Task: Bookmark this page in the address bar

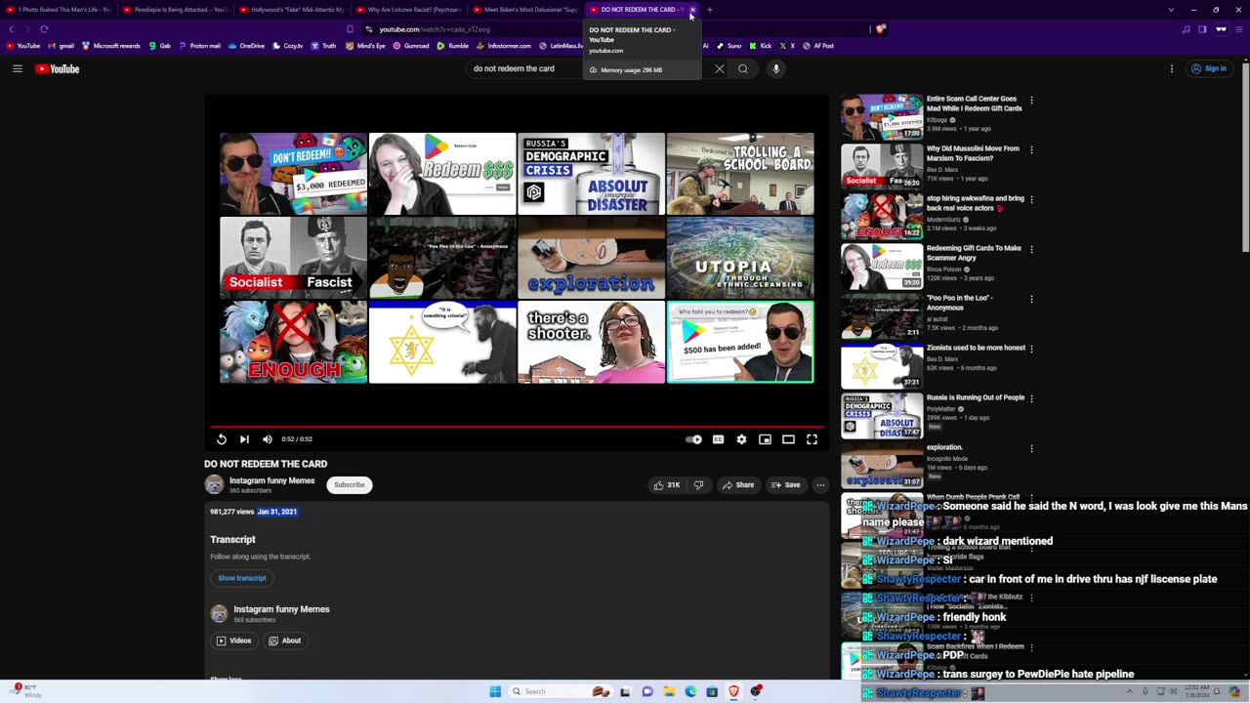Action: click(x=350, y=29)
